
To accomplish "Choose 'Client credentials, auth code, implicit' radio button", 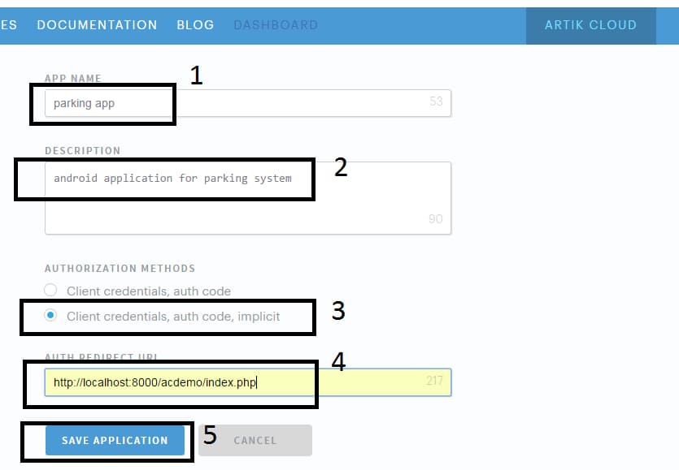I will [51, 316].
